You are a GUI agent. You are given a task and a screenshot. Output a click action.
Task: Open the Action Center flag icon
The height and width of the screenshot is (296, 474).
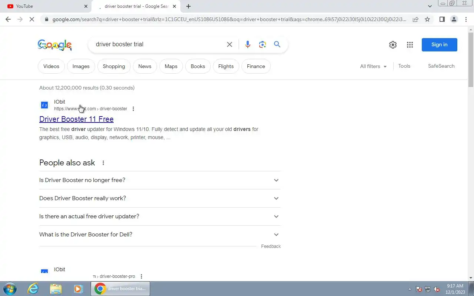[419, 289]
